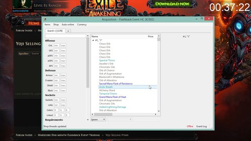Viewport: 251px width, 141px height.
Task: Click the Acquisition app icon in title bar
Action: tap(45, 19)
